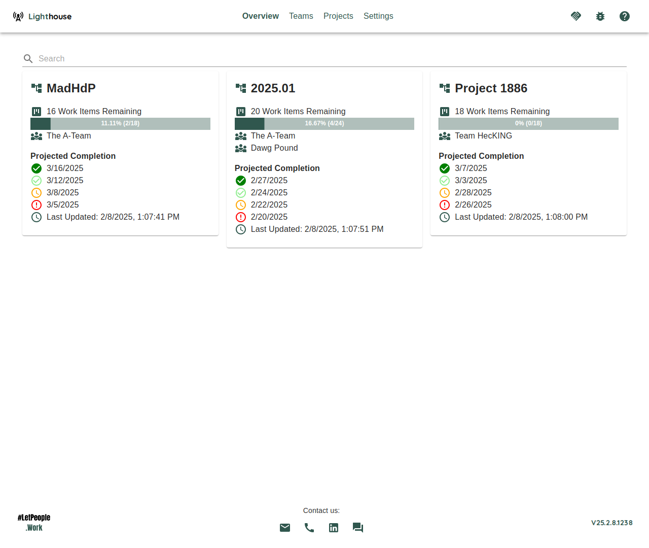Image resolution: width=649 pixels, height=548 pixels.
Task: Click Projected Completion heading in Project 1886
Action: point(481,156)
